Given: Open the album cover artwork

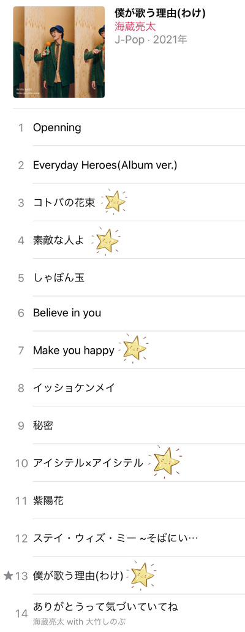Looking at the screenshot, I should pos(59,51).
